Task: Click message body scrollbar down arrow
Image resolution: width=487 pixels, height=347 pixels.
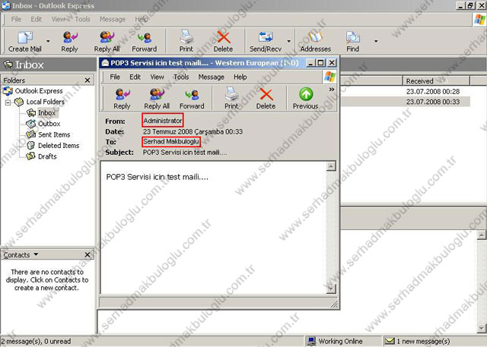Action: click(331, 289)
